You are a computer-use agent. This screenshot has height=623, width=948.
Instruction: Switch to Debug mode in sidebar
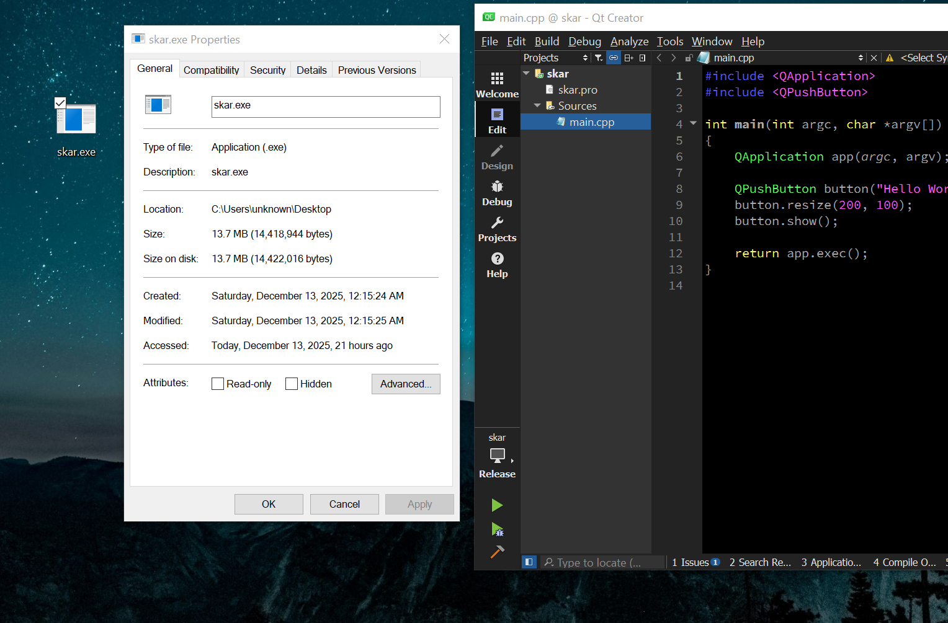[497, 193]
